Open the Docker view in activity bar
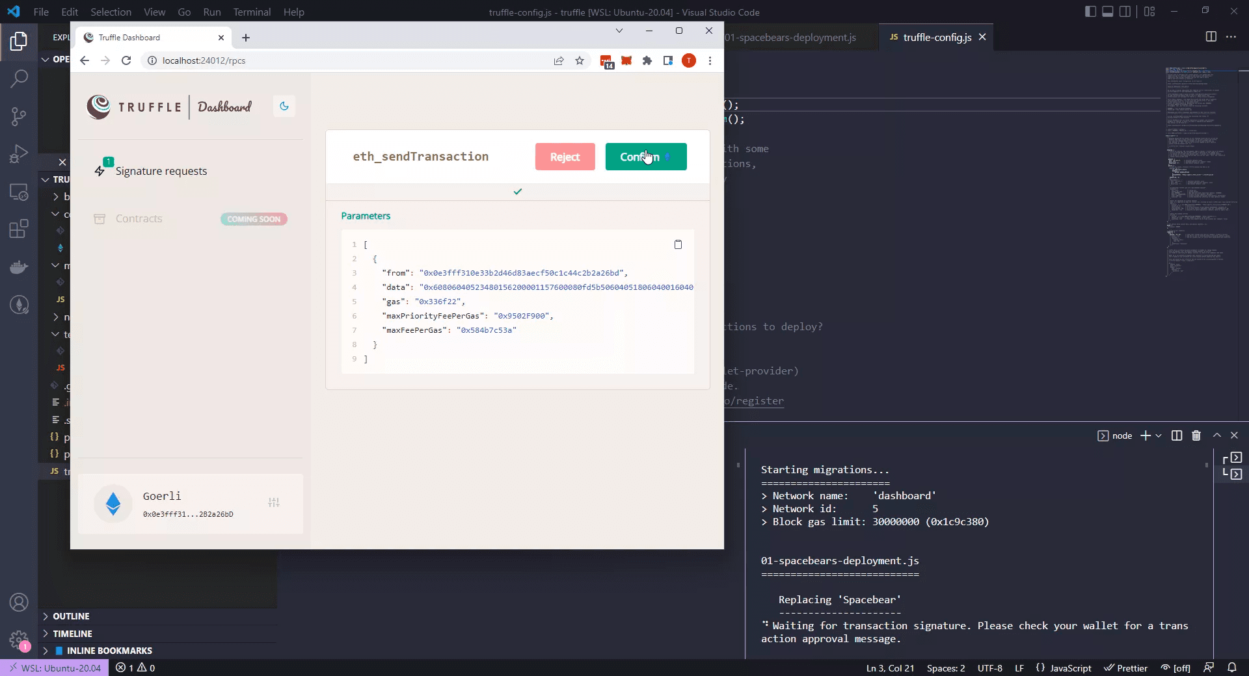This screenshot has height=676, width=1249. 19,266
